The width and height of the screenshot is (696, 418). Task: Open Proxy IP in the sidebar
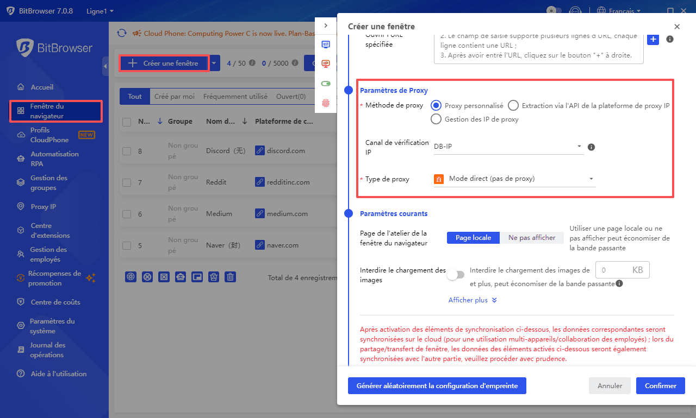[43, 207]
